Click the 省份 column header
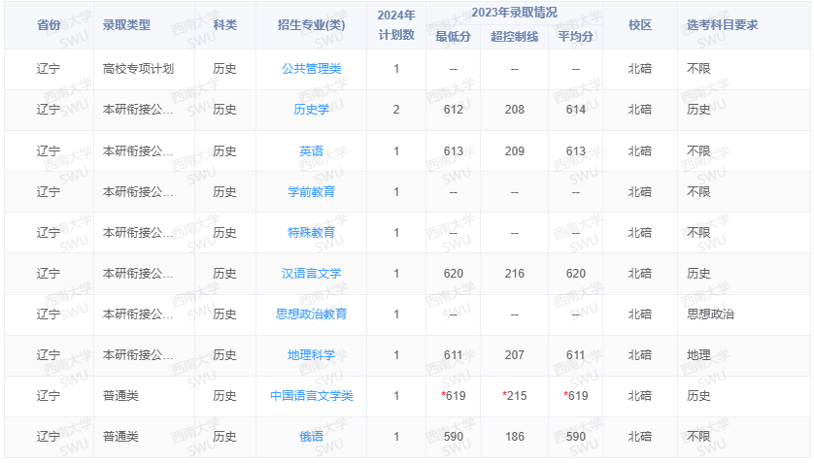The image size is (814, 463). click(x=49, y=25)
